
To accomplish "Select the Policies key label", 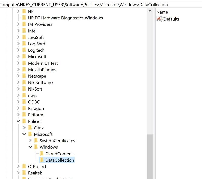I will 35,121.
